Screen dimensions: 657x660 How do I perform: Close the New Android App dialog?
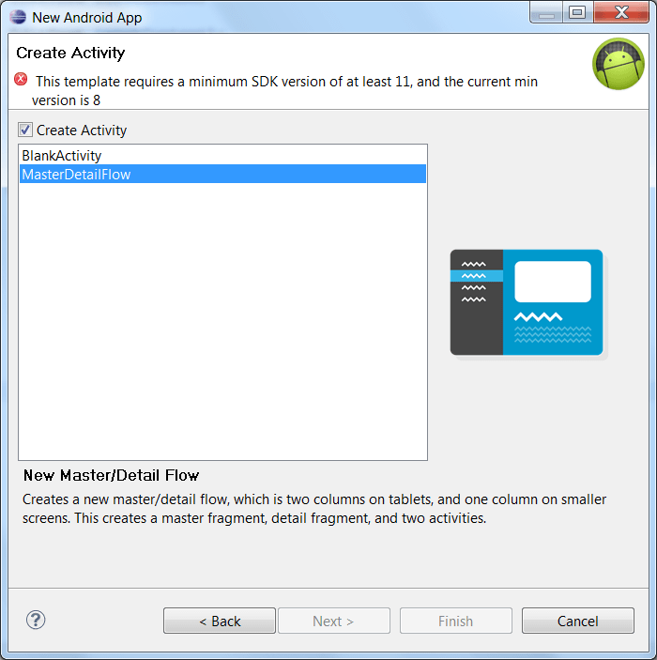pos(621,12)
